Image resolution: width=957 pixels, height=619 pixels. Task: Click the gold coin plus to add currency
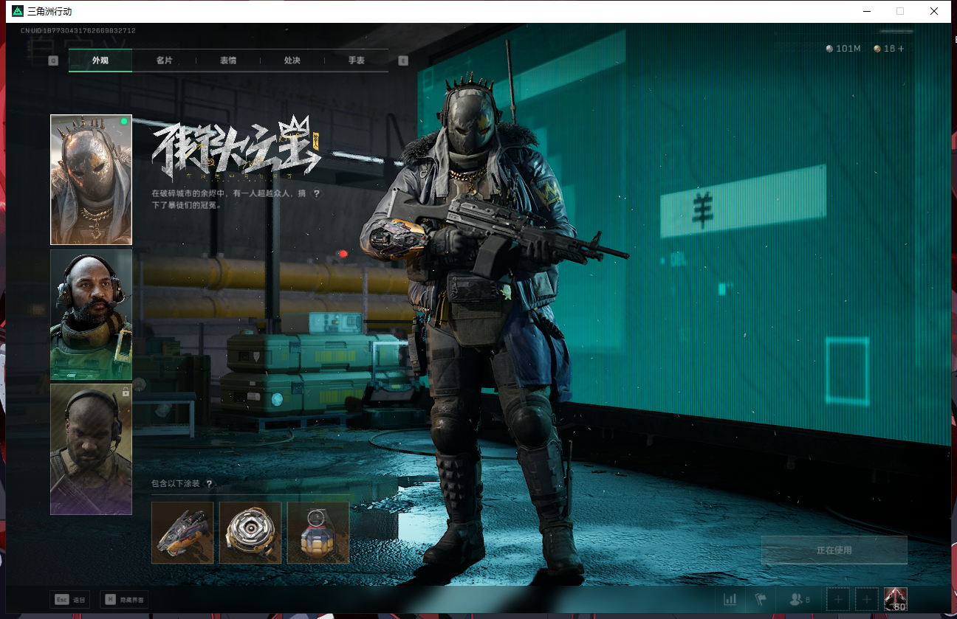tap(900, 49)
